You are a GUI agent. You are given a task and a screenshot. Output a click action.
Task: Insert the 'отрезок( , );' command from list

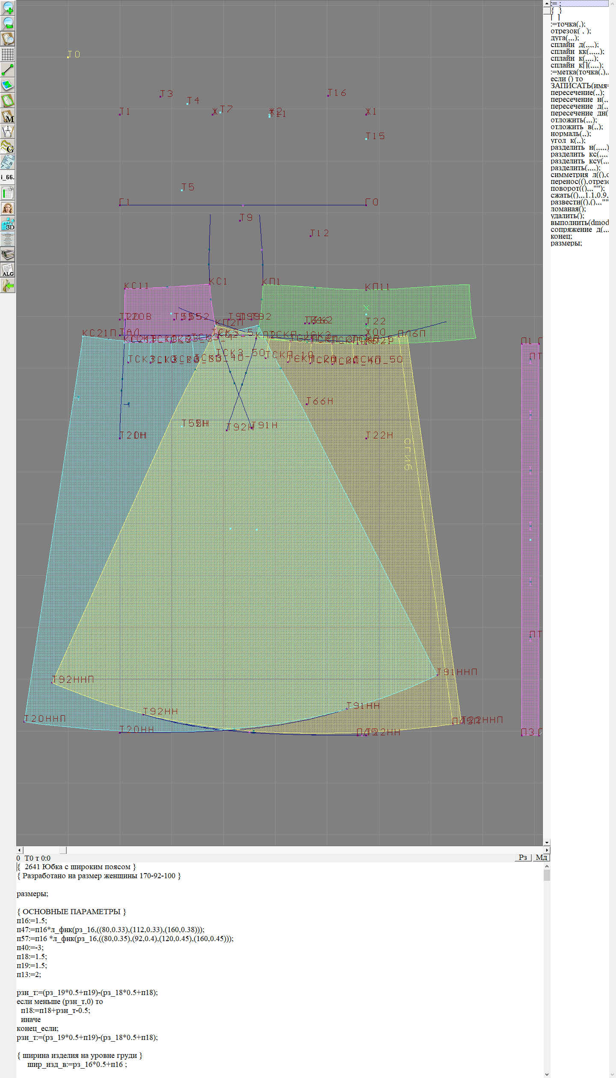pos(571,31)
